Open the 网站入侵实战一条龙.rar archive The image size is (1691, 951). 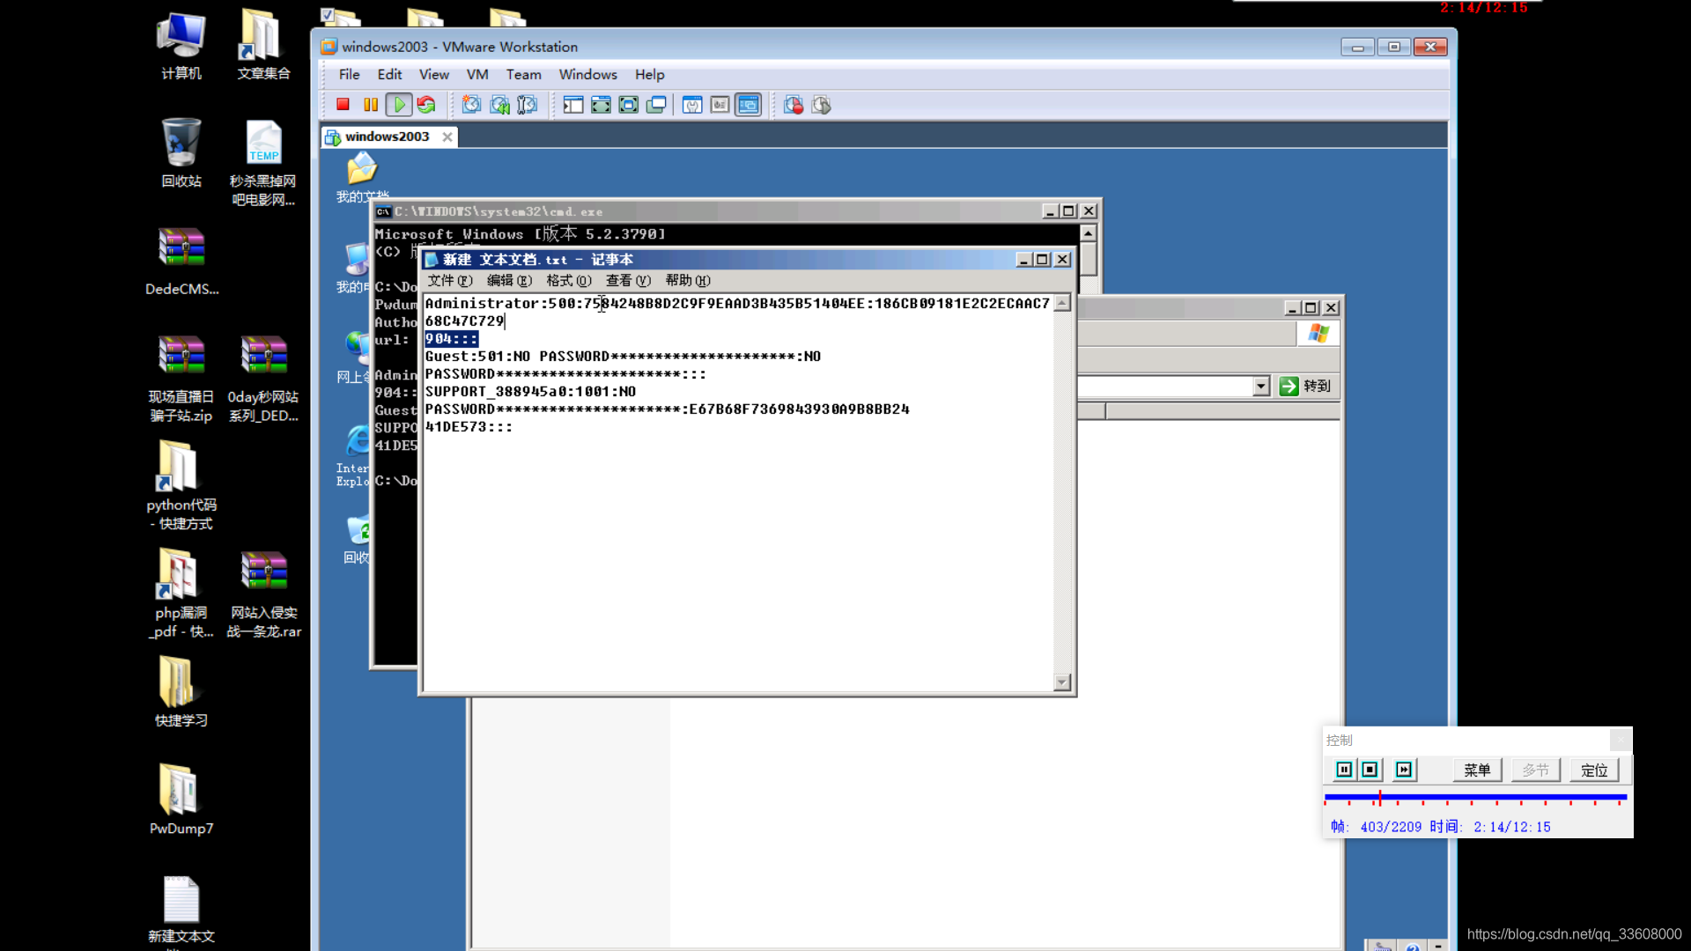[x=263, y=593]
